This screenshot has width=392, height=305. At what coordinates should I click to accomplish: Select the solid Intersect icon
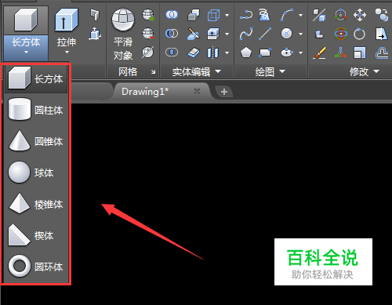pyautogui.click(x=172, y=53)
